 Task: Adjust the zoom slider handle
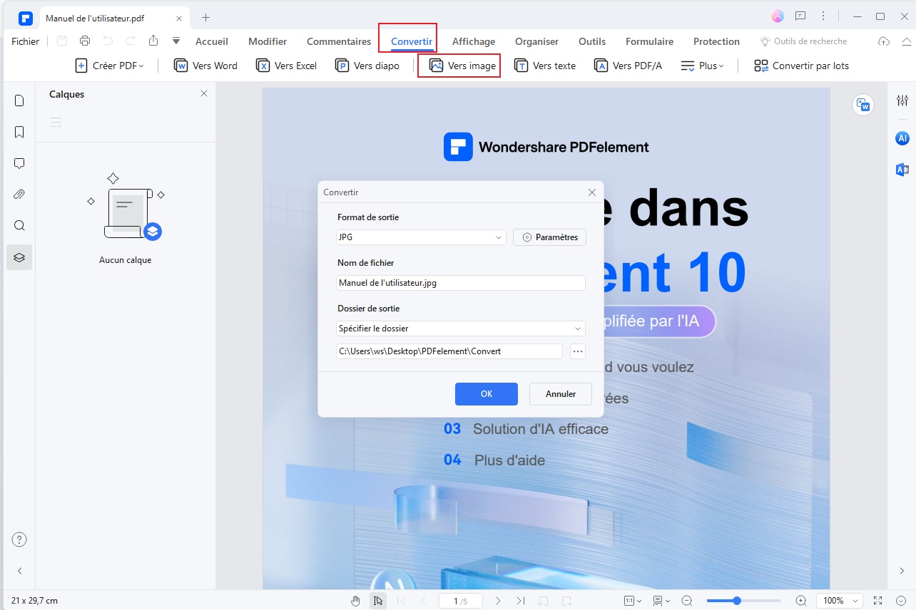point(737,601)
